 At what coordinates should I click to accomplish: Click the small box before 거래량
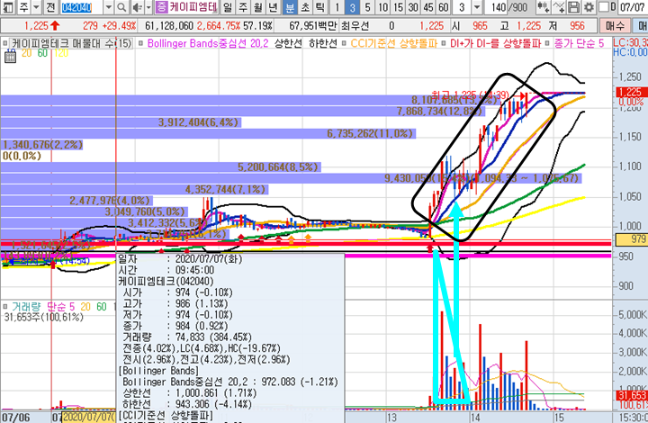tap(5, 307)
